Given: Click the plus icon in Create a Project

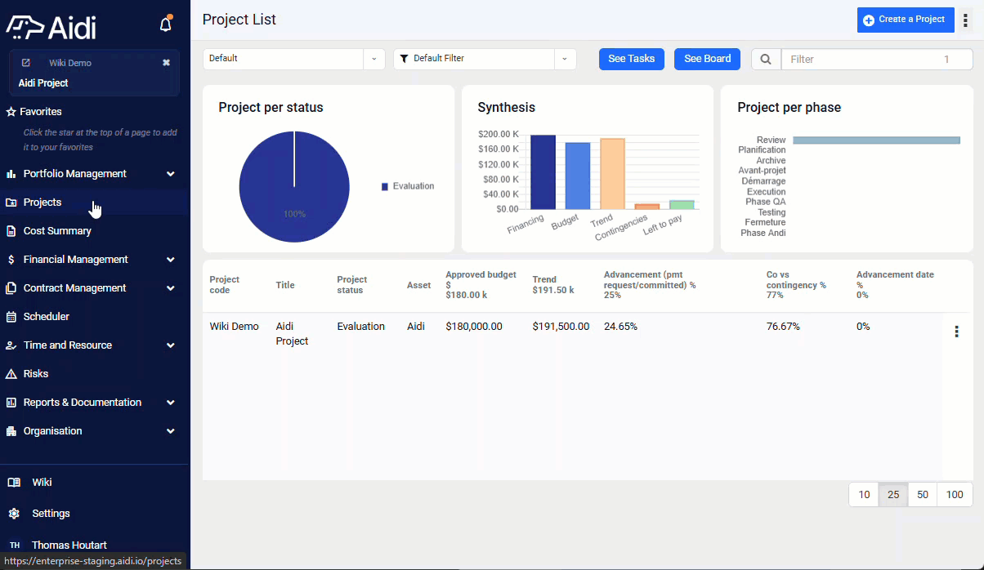Looking at the screenshot, I should pos(869,20).
